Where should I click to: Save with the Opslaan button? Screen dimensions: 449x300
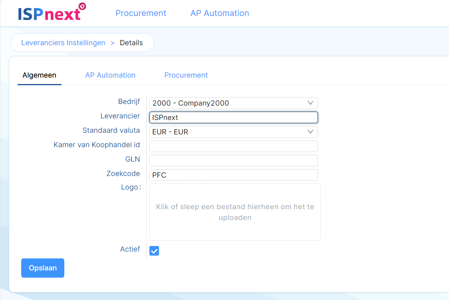[x=43, y=268]
